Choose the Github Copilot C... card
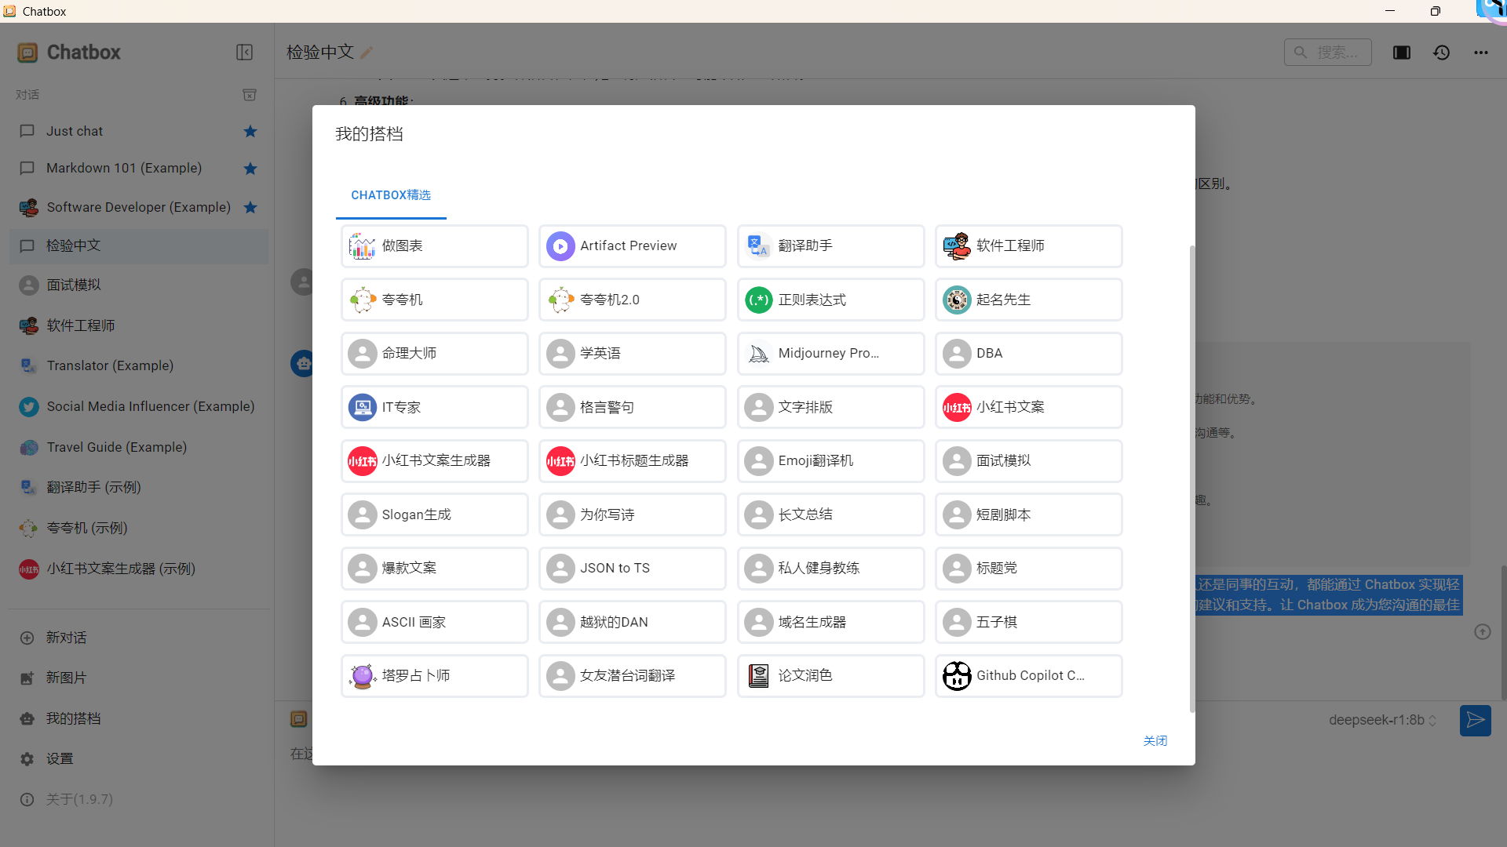1507x847 pixels. pyautogui.click(x=1029, y=676)
